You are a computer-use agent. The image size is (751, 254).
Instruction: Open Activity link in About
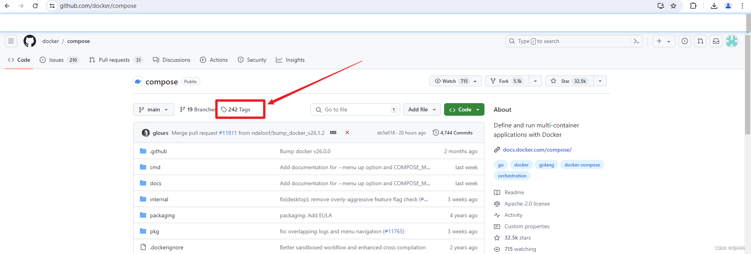[513, 215]
